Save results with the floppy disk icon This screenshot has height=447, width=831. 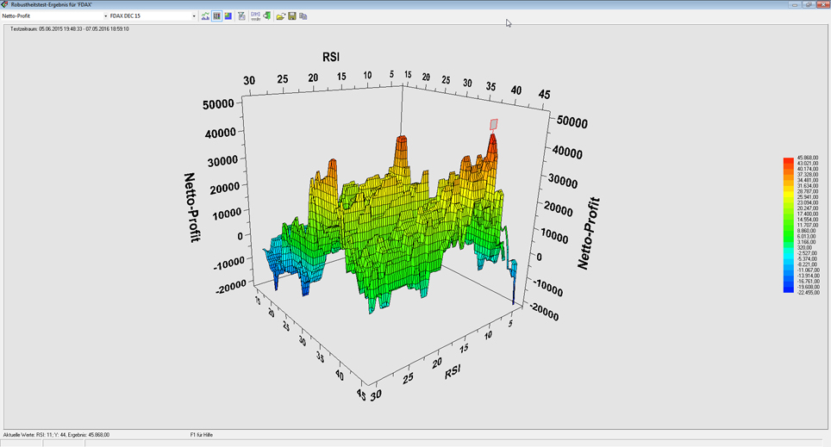pos(292,16)
